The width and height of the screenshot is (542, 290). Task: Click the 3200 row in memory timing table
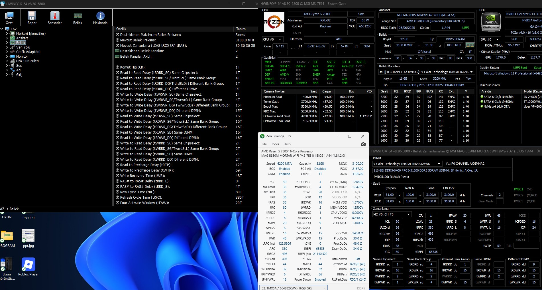coord(427,97)
